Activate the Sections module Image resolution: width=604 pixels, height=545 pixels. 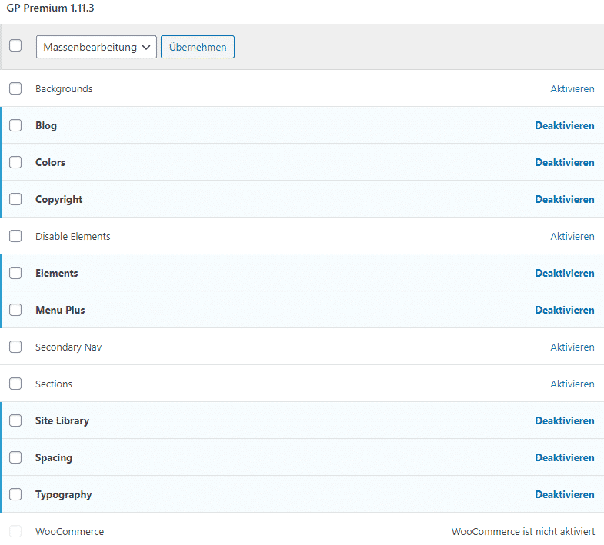(x=572, y=384)
